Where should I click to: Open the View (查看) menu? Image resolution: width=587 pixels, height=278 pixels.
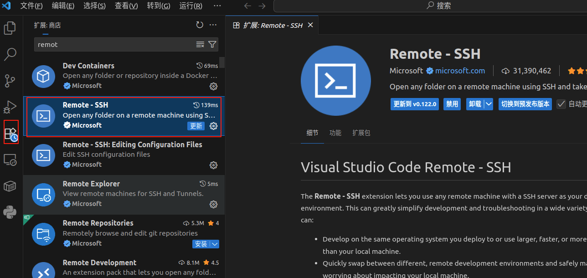(126, 5)
